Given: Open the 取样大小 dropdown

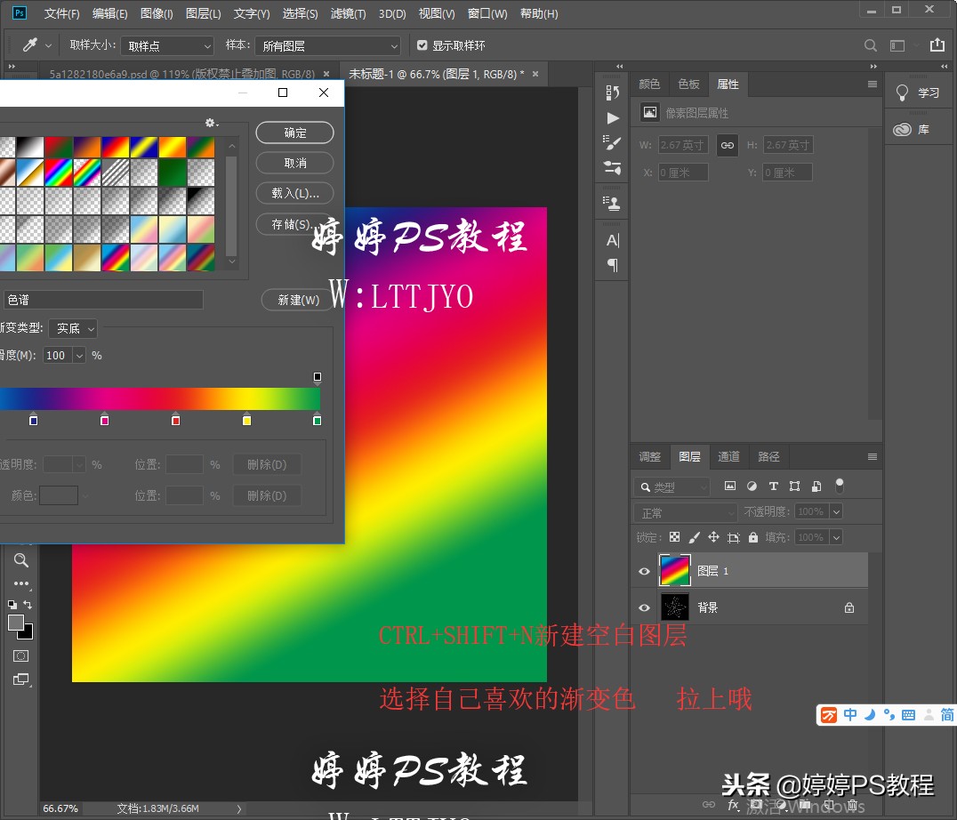Looking at the screenshot, I should pyautogui.click(x=166, y=45).
